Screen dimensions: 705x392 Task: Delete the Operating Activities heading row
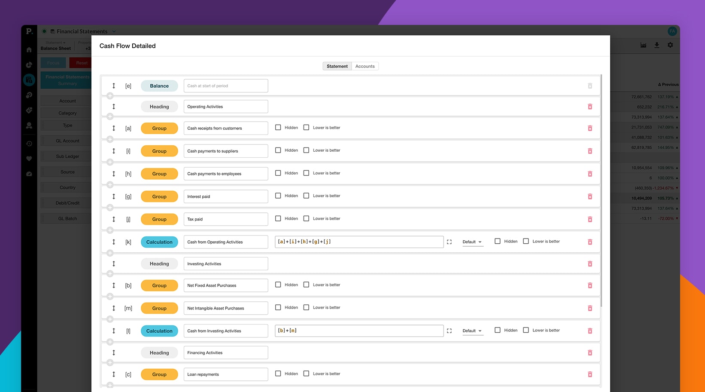point(590,107)
